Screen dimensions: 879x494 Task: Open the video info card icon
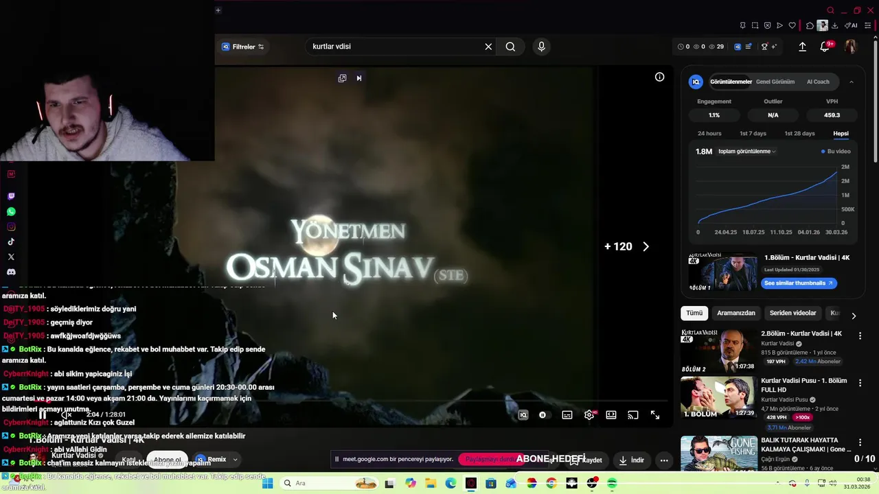pyautogui.click(x=659, y=77)
